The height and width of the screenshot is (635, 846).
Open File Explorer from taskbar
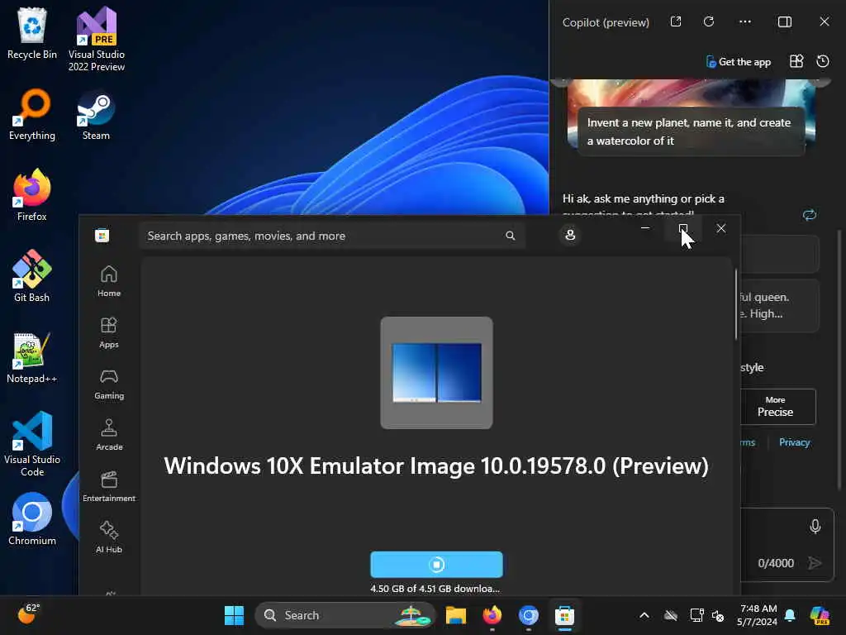456,615
